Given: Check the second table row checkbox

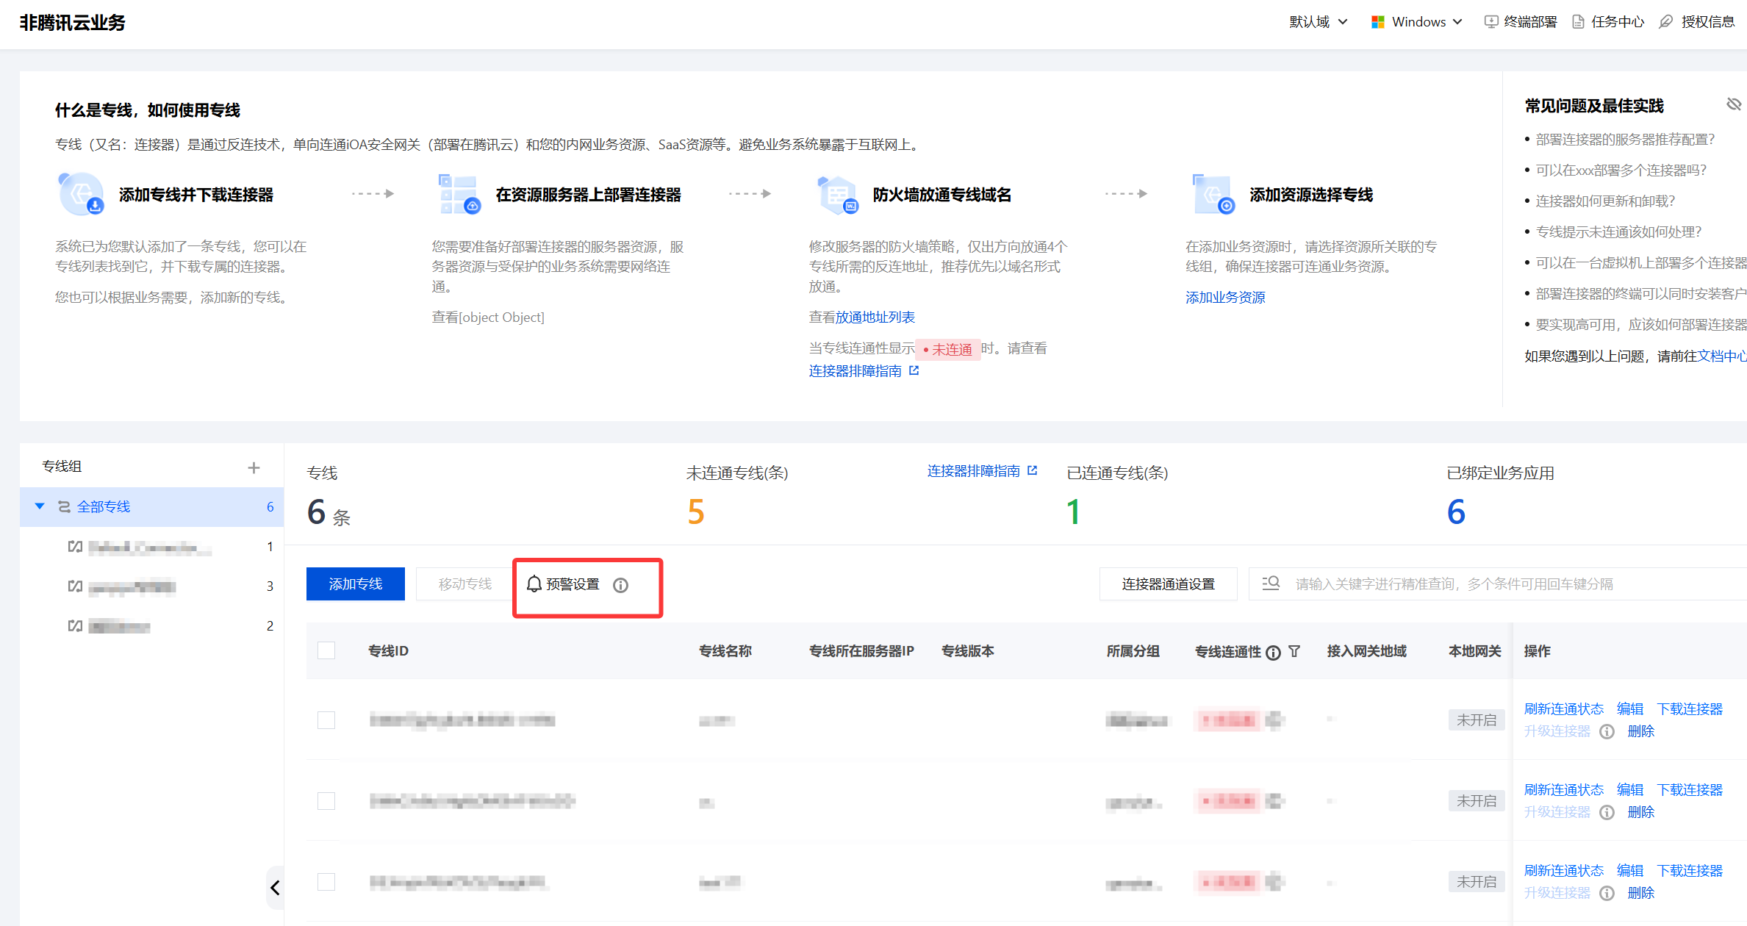Looking at the screenshot, I should click(x=326, y=800).
